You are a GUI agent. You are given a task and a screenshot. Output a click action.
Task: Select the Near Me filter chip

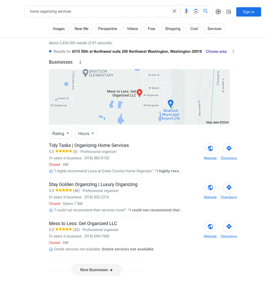(81, 29)
